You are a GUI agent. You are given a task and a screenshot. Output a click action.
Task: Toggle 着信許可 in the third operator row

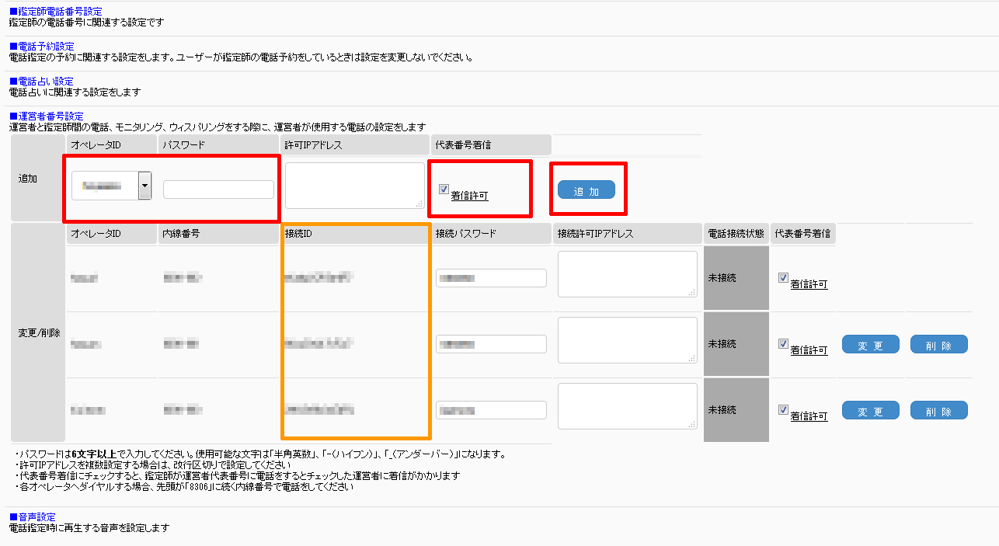783,410
